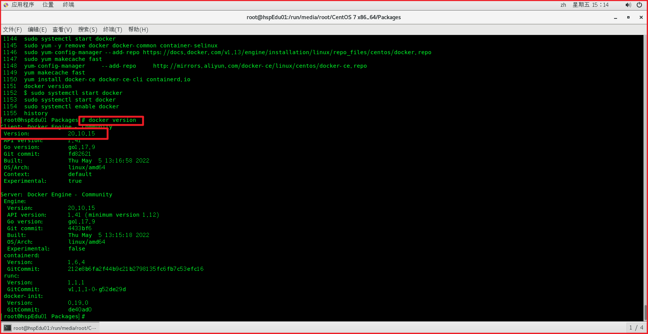Click the docker-init GitCommit de40ad0

click(80, 310)
